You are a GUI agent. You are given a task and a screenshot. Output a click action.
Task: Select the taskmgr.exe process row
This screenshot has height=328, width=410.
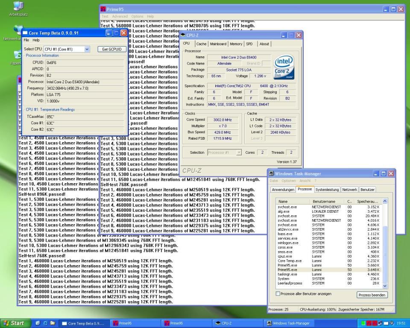[x=329, y=274]
